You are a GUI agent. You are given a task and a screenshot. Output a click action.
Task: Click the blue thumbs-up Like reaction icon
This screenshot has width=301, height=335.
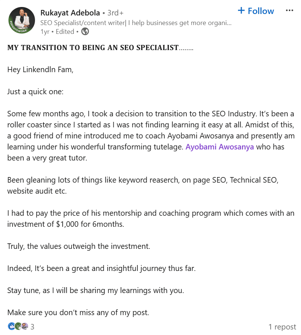click(11, 326)
